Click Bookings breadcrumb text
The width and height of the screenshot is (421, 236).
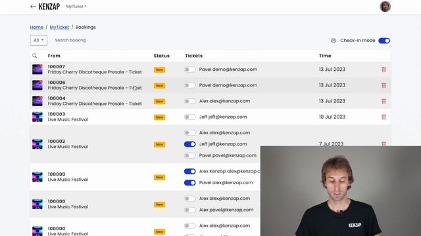click(x=86, y=28)
